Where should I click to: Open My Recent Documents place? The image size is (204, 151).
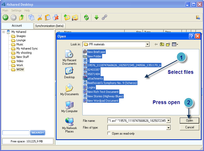point(69,57)
